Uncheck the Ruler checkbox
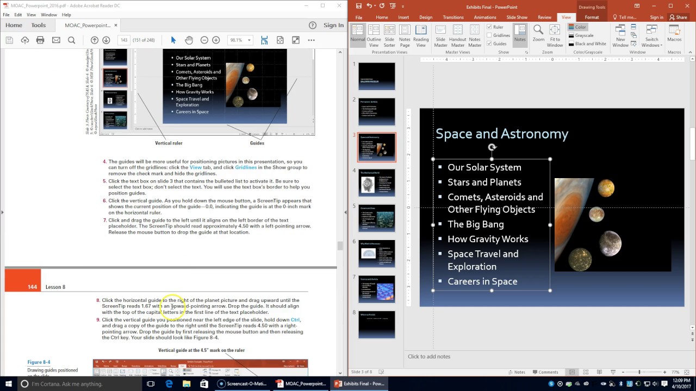This screenshot has width=696, height=391. (x=489, y=27)
